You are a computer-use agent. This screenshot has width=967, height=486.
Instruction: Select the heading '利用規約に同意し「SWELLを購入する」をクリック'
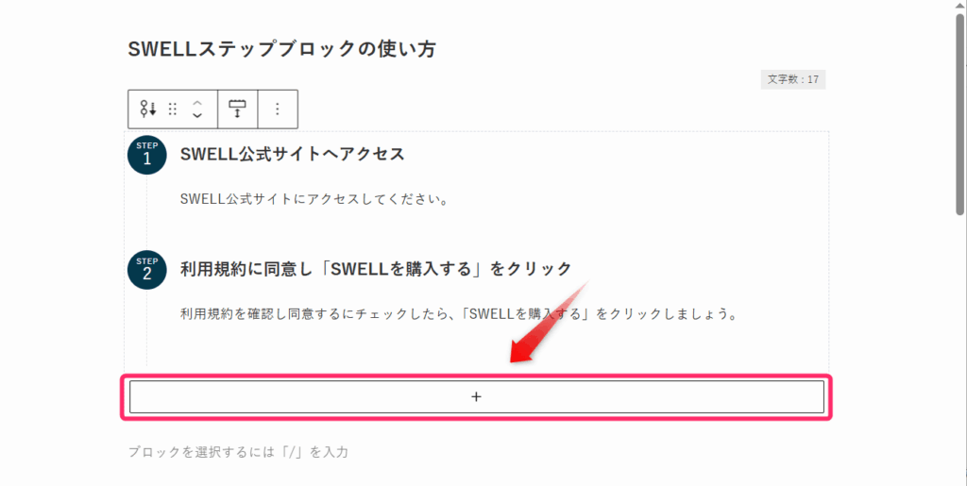click(376, 269)
